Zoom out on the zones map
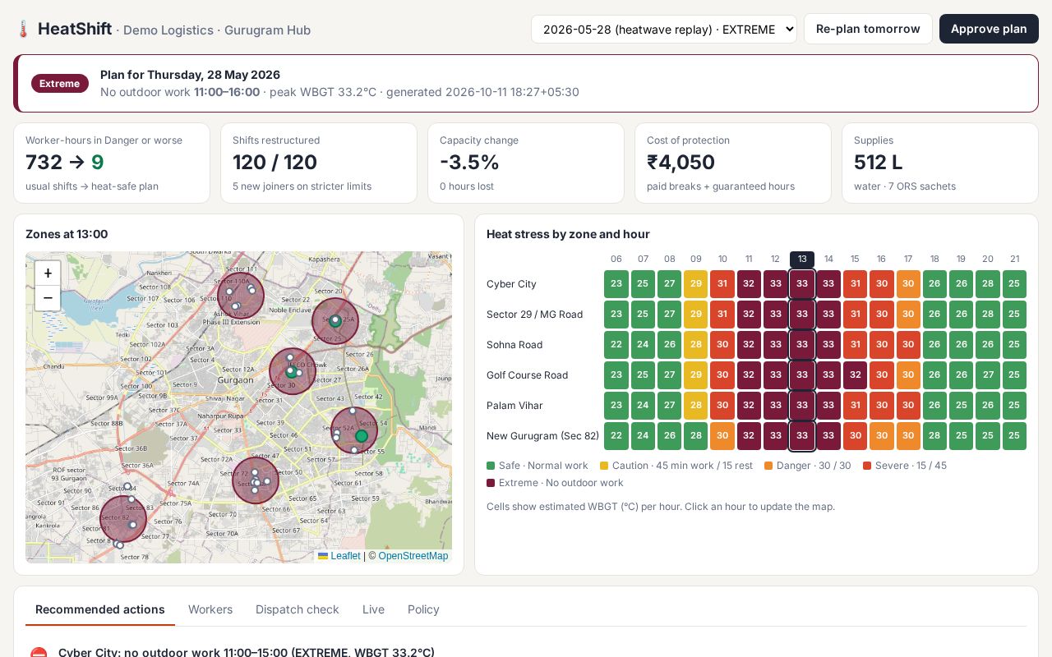Image resolution: width=1052 pixels, height=657 pixels. click(x=48, y=297)
